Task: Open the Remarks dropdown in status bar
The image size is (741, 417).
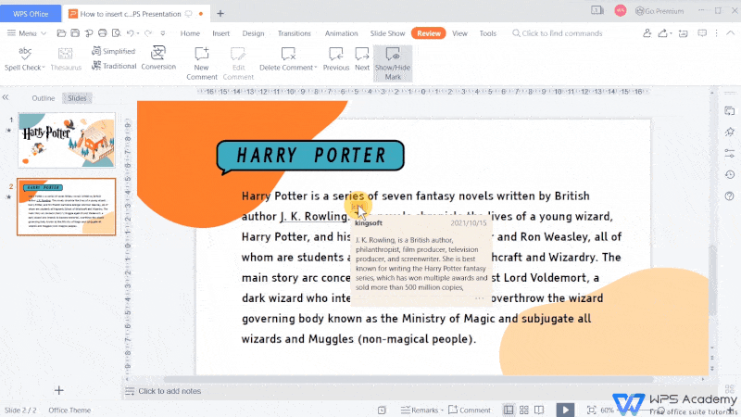Action: tap(421, 410)
